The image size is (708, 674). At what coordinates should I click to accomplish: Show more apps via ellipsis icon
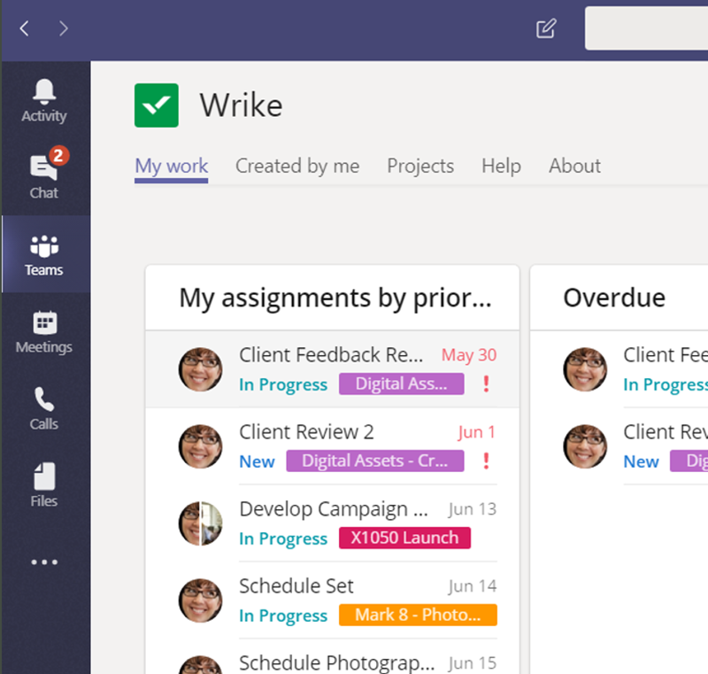click(x=44, y=562)
